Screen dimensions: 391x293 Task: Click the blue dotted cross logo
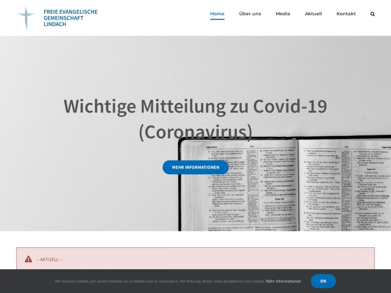point(26,18)
